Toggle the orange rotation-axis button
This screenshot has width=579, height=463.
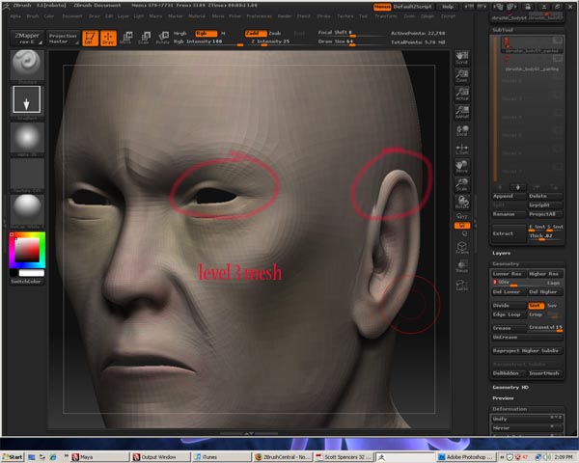pos(462,225)
